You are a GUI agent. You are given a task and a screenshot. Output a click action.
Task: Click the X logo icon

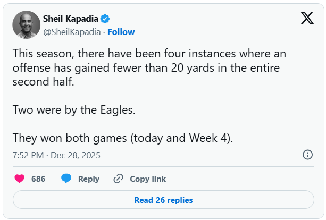point(307,19)
